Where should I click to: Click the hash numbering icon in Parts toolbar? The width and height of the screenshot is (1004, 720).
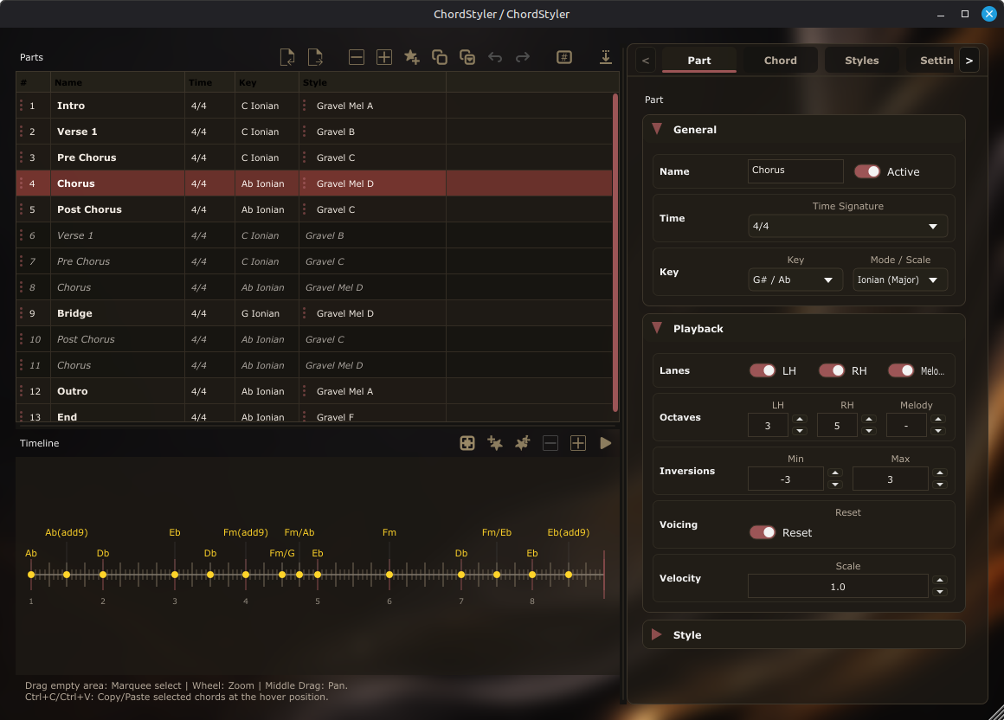tap(564, 57)
